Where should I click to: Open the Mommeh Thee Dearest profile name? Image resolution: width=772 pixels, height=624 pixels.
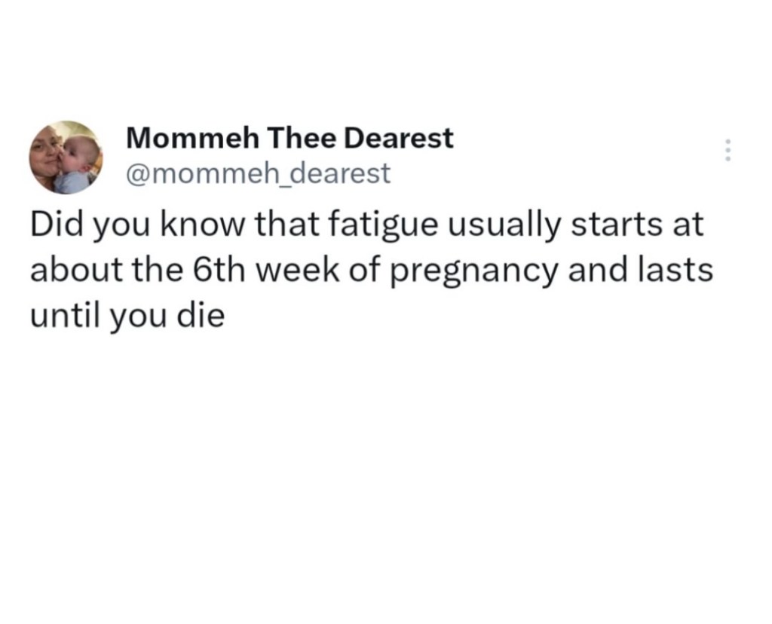[289, 138]
